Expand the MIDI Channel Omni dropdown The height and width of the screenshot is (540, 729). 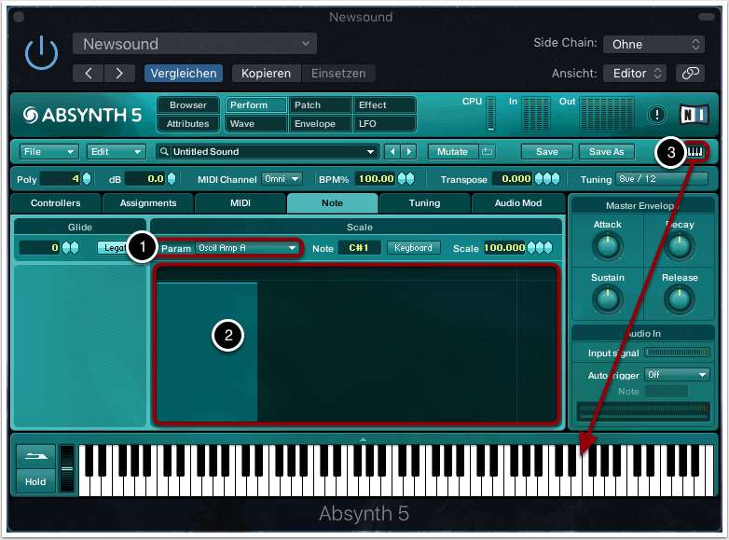click(282, 179)
